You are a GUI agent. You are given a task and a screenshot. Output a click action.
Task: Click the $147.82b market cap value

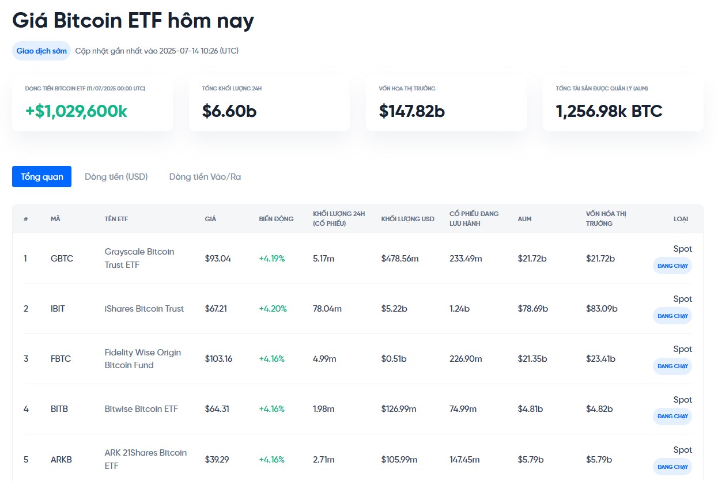[x=412, y=111]
